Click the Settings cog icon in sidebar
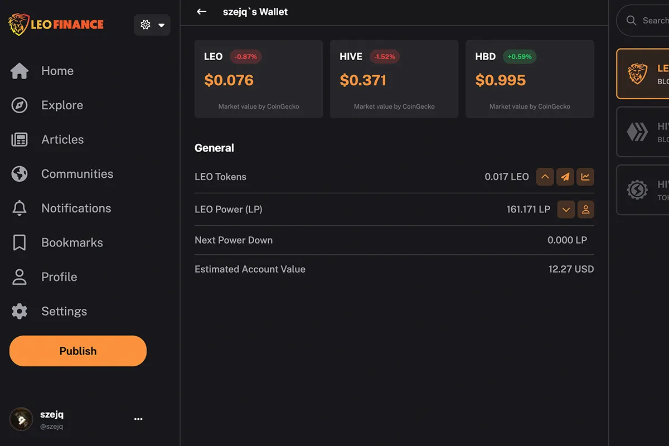This screenshot has height=446, width=669. coord(20,311)
